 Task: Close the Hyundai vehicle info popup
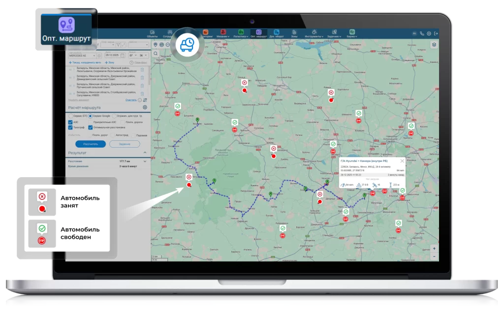tap(402, 160)
